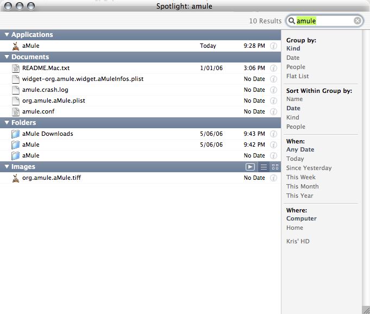Start slideshow of Images results
The image size is (370, 314).
tap(250, 167)
